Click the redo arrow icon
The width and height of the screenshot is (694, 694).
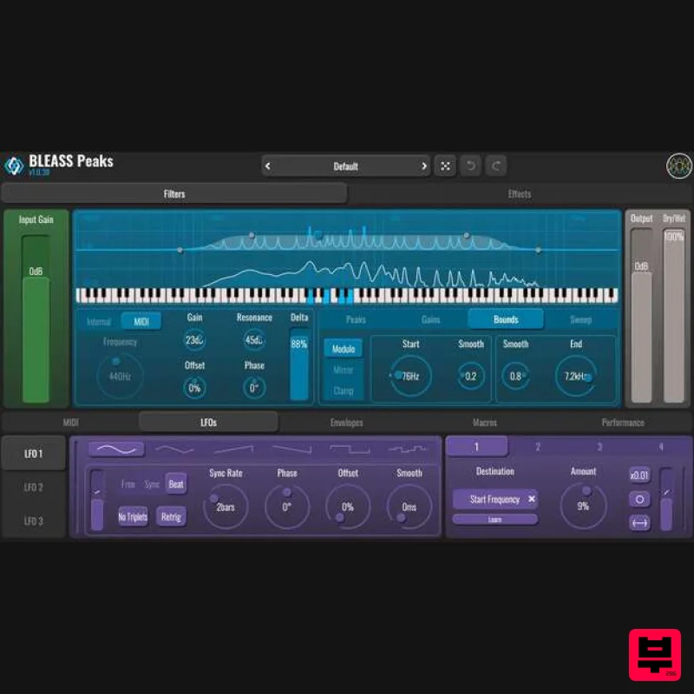pos(495,166)
